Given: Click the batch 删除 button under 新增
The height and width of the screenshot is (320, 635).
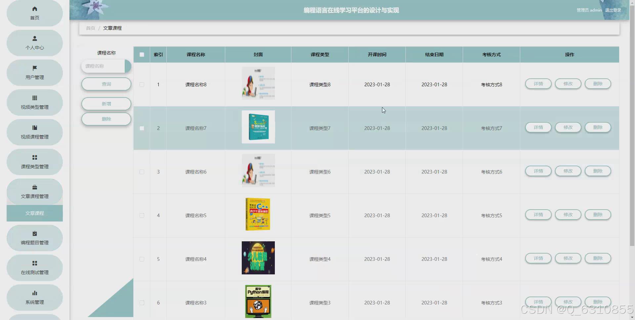Looking at the screenshot, I should (106, 119).
